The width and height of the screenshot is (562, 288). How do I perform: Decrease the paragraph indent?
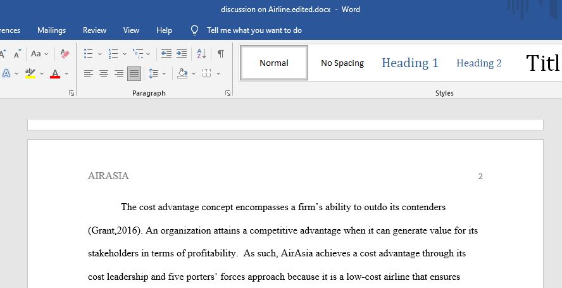click(x=166, y=54)
